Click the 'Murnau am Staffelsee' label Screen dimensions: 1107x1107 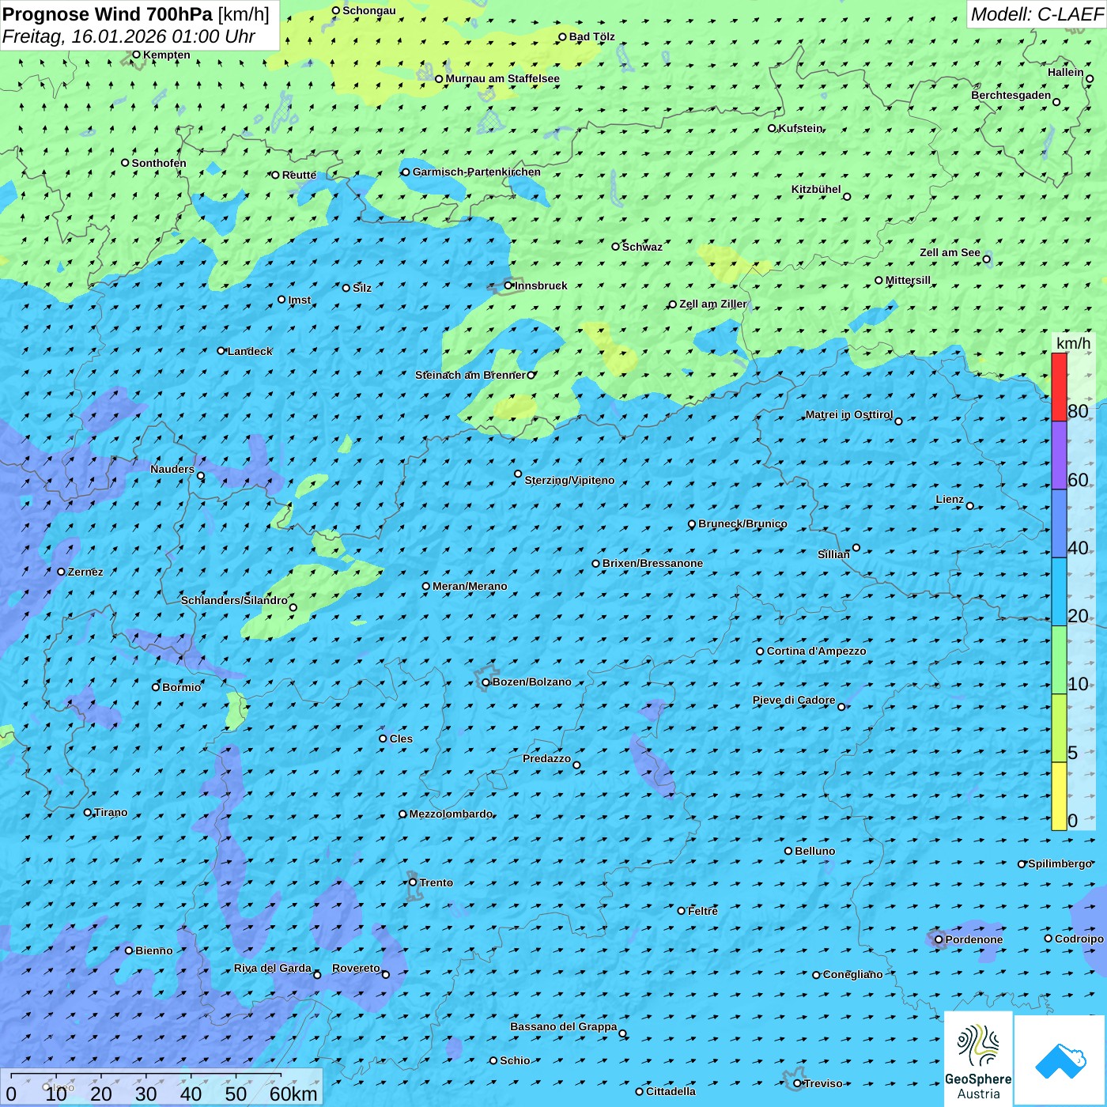(x=502, y=78)
